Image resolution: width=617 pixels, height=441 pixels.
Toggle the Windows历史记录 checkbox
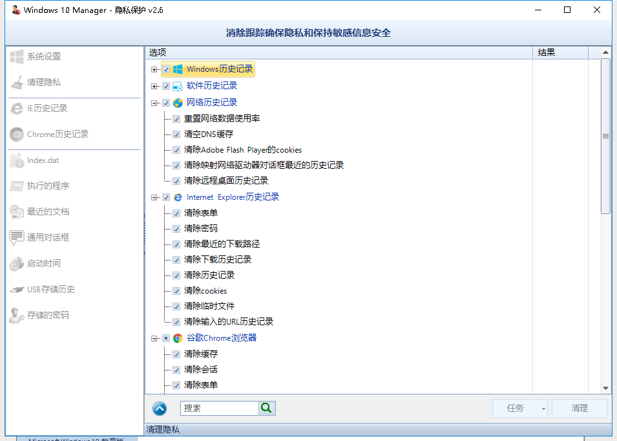click(166, 69)
